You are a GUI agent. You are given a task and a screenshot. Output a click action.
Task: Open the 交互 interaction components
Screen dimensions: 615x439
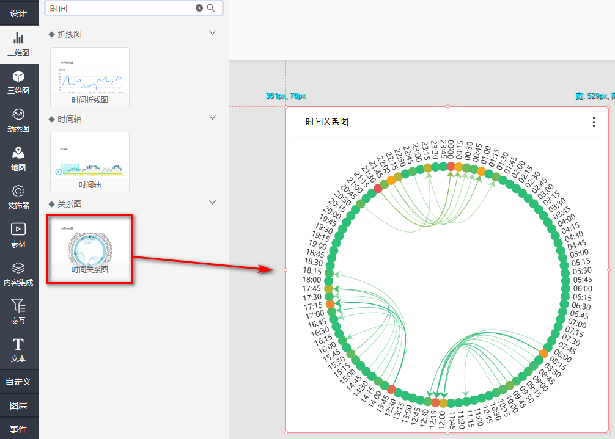tap(18, 312)
